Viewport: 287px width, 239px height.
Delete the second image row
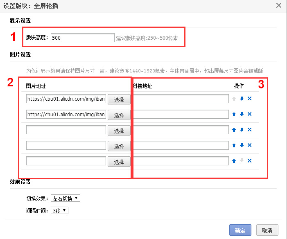249,114
